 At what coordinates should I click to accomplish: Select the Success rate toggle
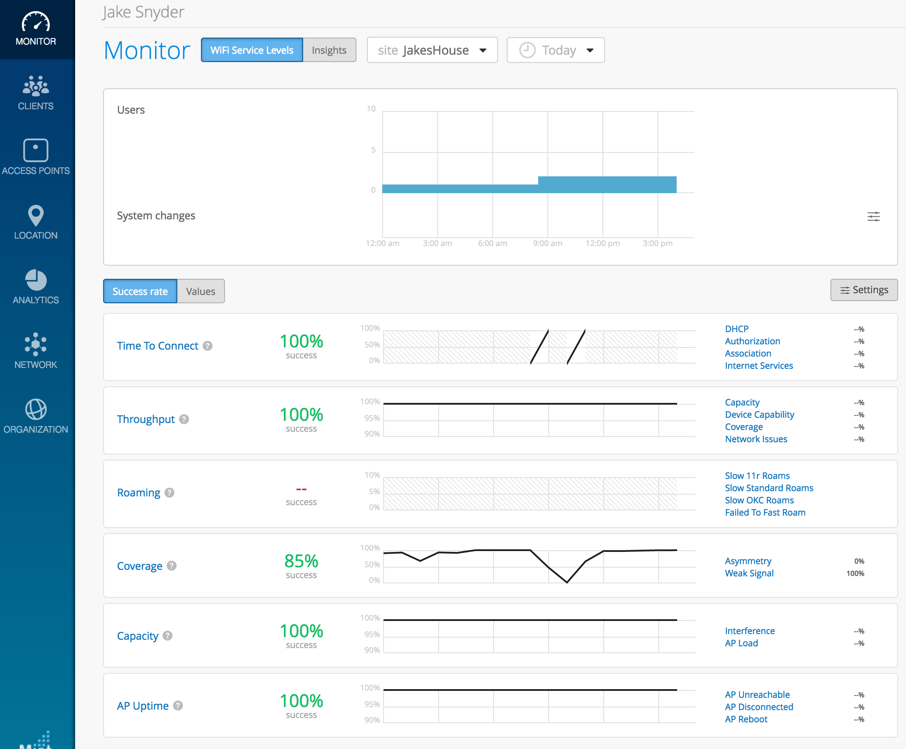click(140, 291)
